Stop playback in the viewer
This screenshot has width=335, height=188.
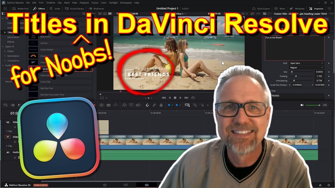[175, 98]
